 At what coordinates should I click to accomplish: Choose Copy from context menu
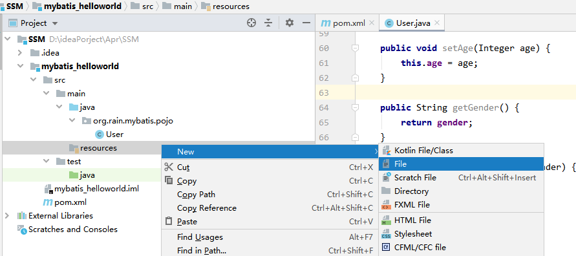[x=270, y=181]
